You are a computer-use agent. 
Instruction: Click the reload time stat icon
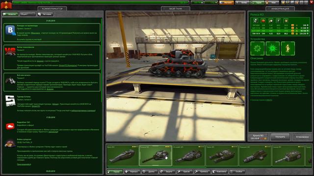click(271, 21)
